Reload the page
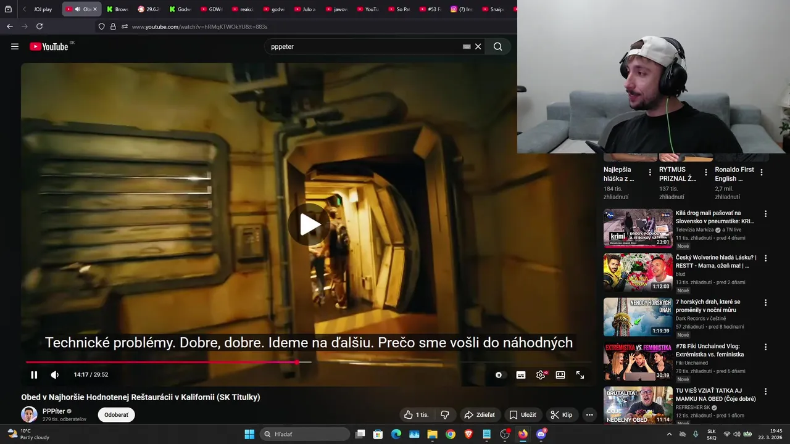This screenshot has height=444, width=790. [x=39, y=27]
